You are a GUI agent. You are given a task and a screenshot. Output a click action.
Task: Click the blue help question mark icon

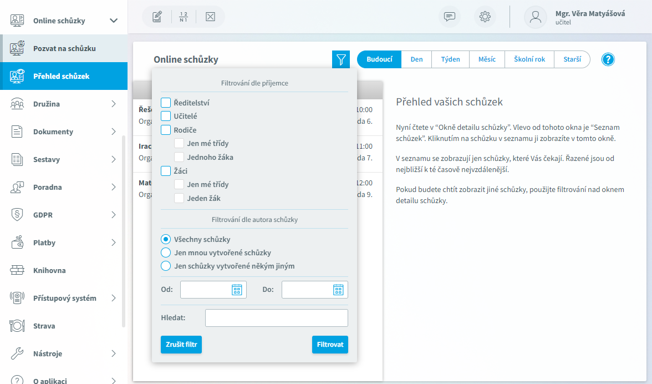[x=608, y=59]
